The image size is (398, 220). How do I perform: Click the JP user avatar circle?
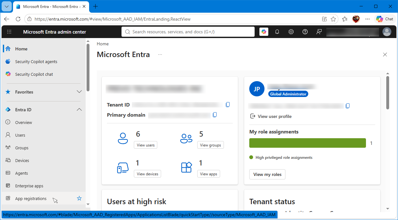pyautogui.click(x=257, y=89)
